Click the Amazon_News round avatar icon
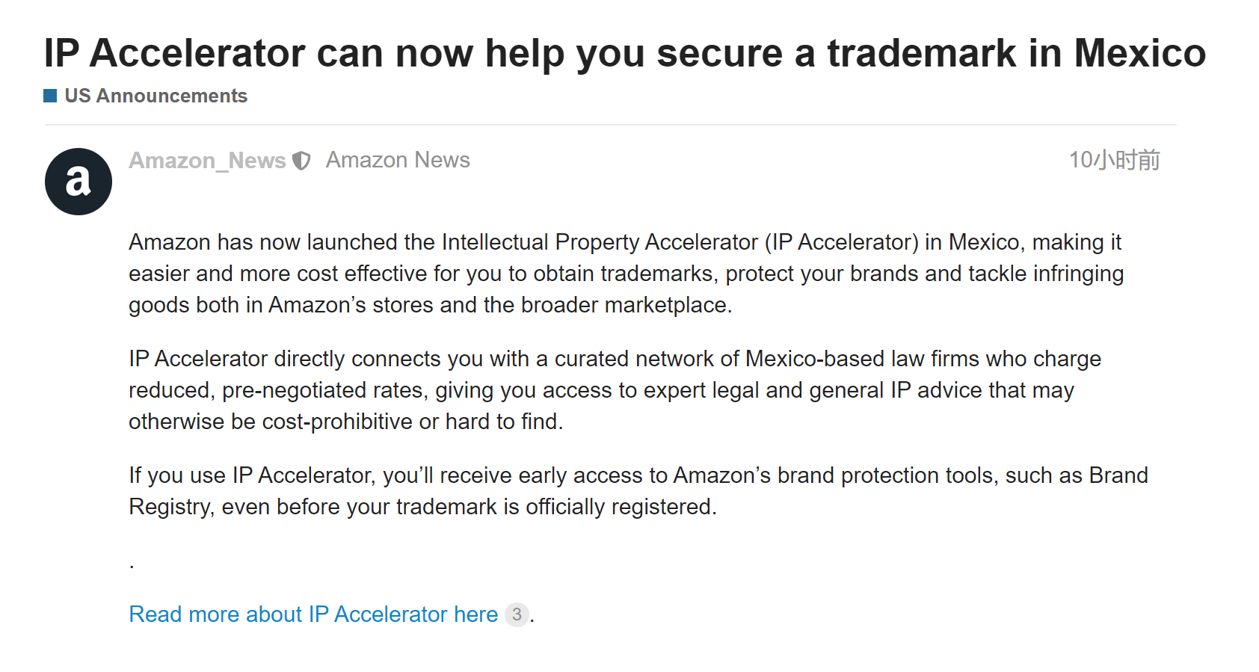 pyautogui.click(x=79, y=182)
